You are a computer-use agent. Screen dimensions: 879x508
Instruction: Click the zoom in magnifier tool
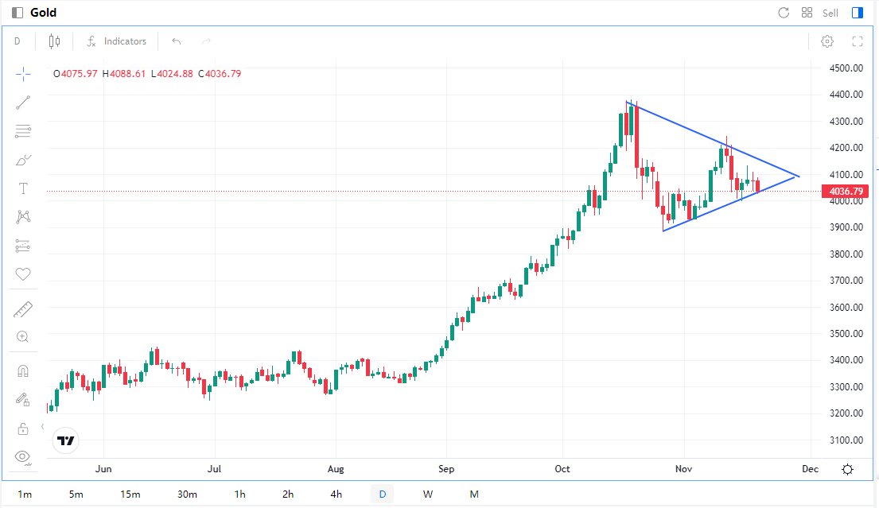(23, 337)
